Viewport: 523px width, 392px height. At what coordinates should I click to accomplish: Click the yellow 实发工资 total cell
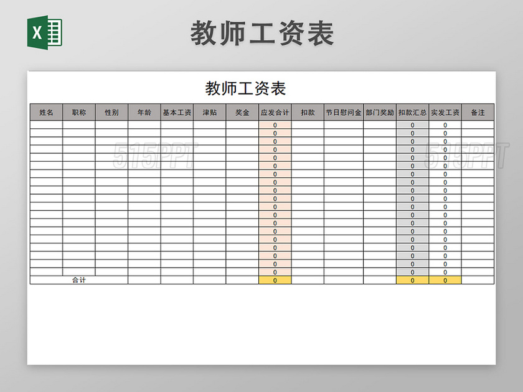point(445,281)
